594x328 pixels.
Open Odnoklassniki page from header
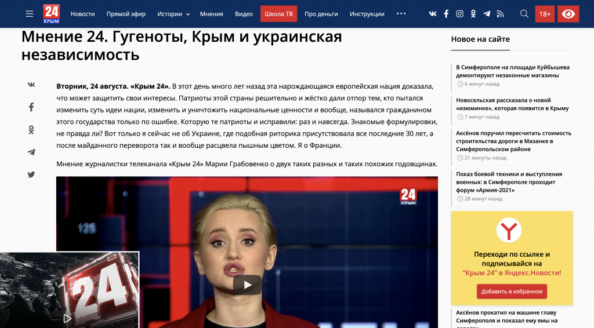473,14
